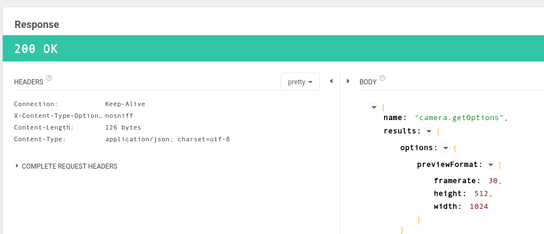Collapse the root JSON object
544x234 pixels.
pyautogui.click(x=374, y=107)
